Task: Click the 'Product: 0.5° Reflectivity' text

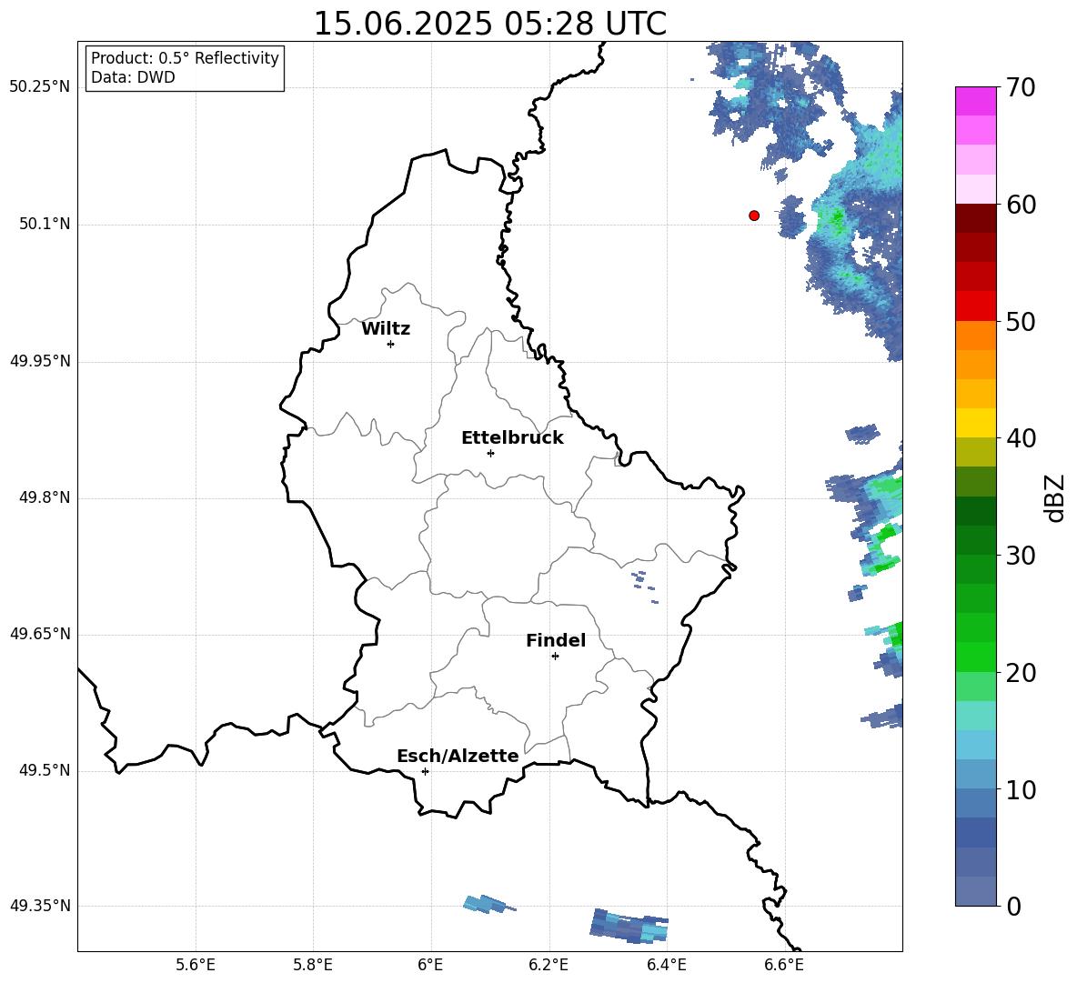Action: (185, 58)
